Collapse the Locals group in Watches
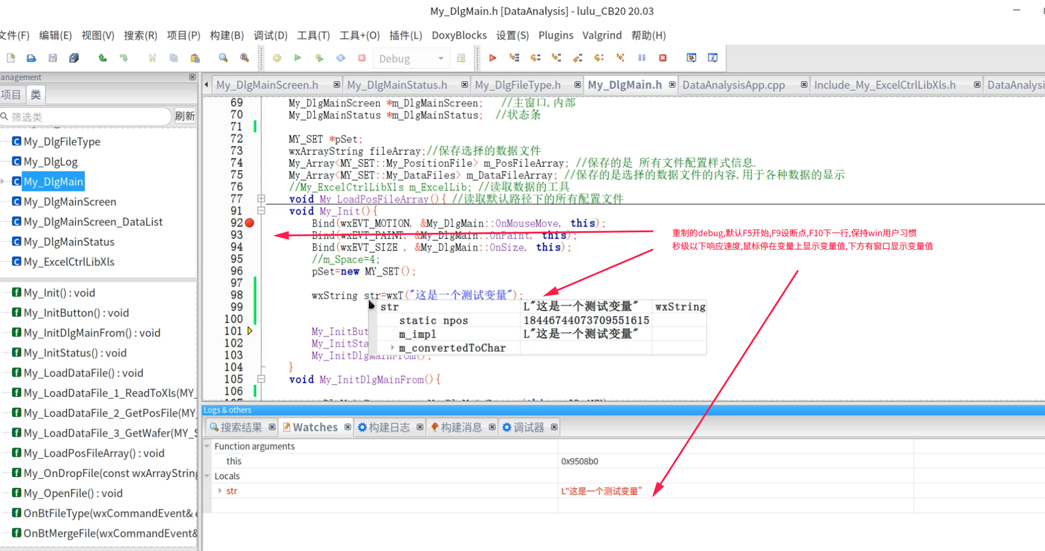The width and height of the screenshot is (1045, 551). coord(207,476)
